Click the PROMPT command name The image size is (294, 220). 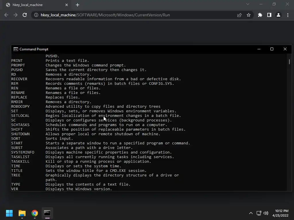click(18, 65)
